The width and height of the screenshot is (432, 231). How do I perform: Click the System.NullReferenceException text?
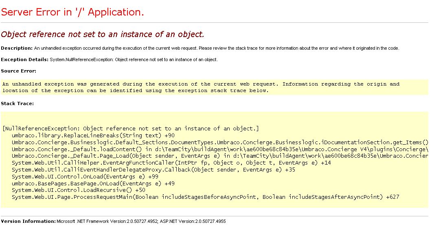(134, 59)
